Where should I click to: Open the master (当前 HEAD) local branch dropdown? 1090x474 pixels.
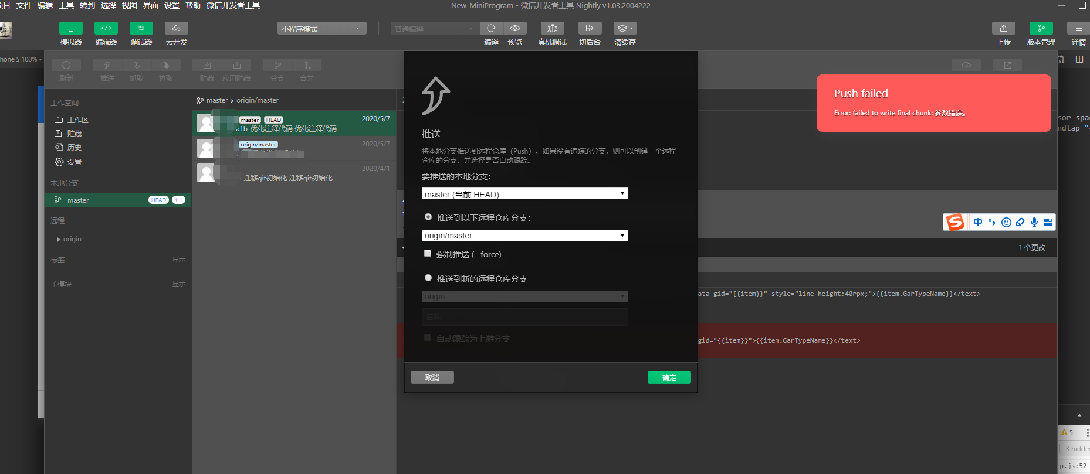pos(525,194)
